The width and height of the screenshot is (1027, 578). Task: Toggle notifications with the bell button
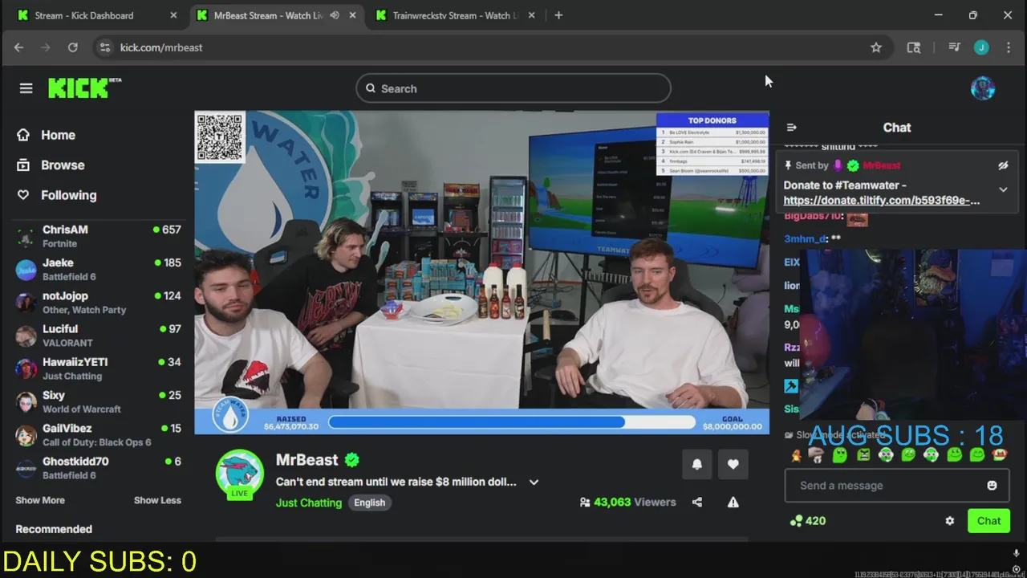coord(696,464)
